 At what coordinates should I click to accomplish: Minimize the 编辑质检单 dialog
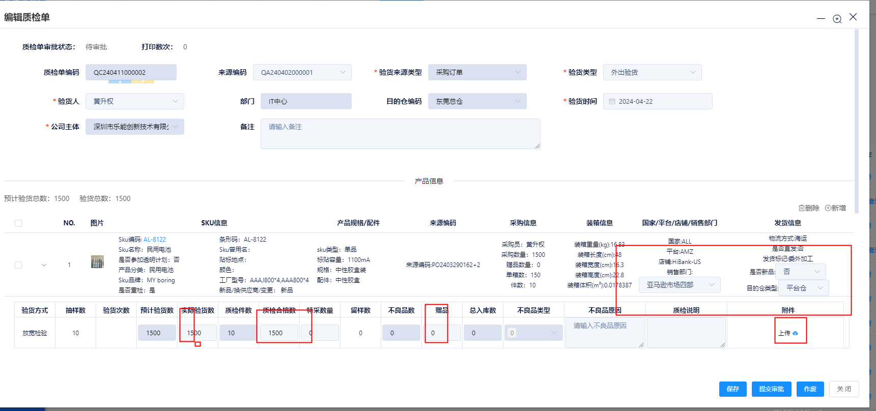pos(821,19)
